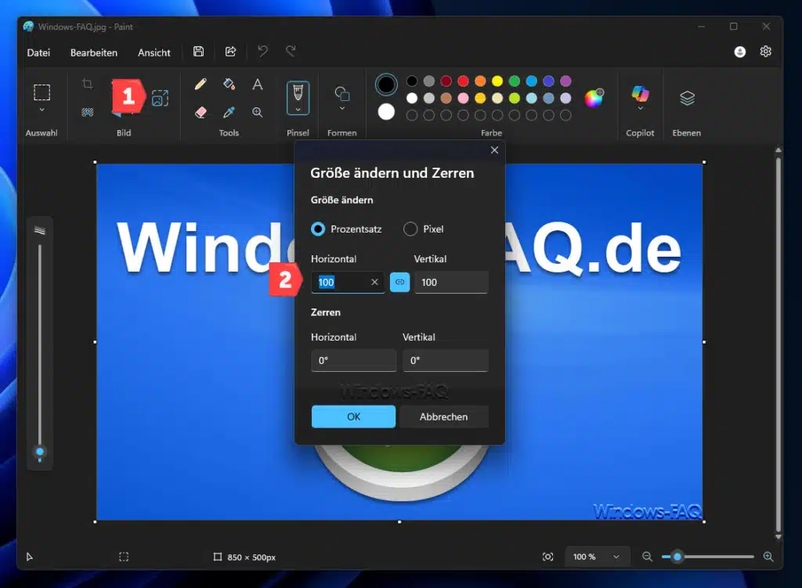Open the Edit colors rainbow wheel
This screenshot has width=802, height=588.
[x=594, y=98]
